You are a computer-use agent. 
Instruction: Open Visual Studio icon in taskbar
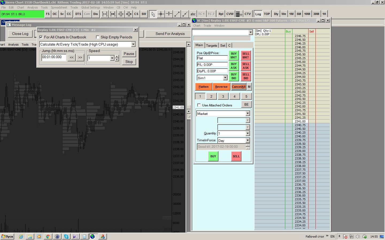pyautogui.click(x=75, y=237)
